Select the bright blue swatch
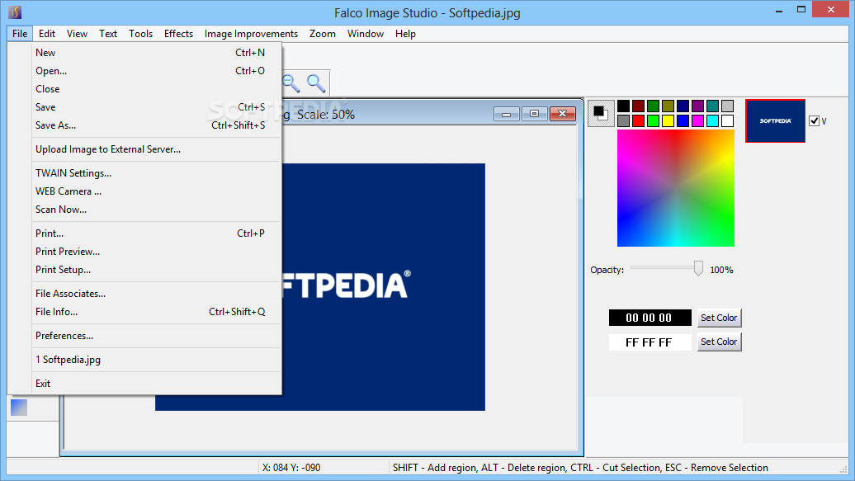The height and width of the screenshot is (481, 855). [x=683, y=121]
